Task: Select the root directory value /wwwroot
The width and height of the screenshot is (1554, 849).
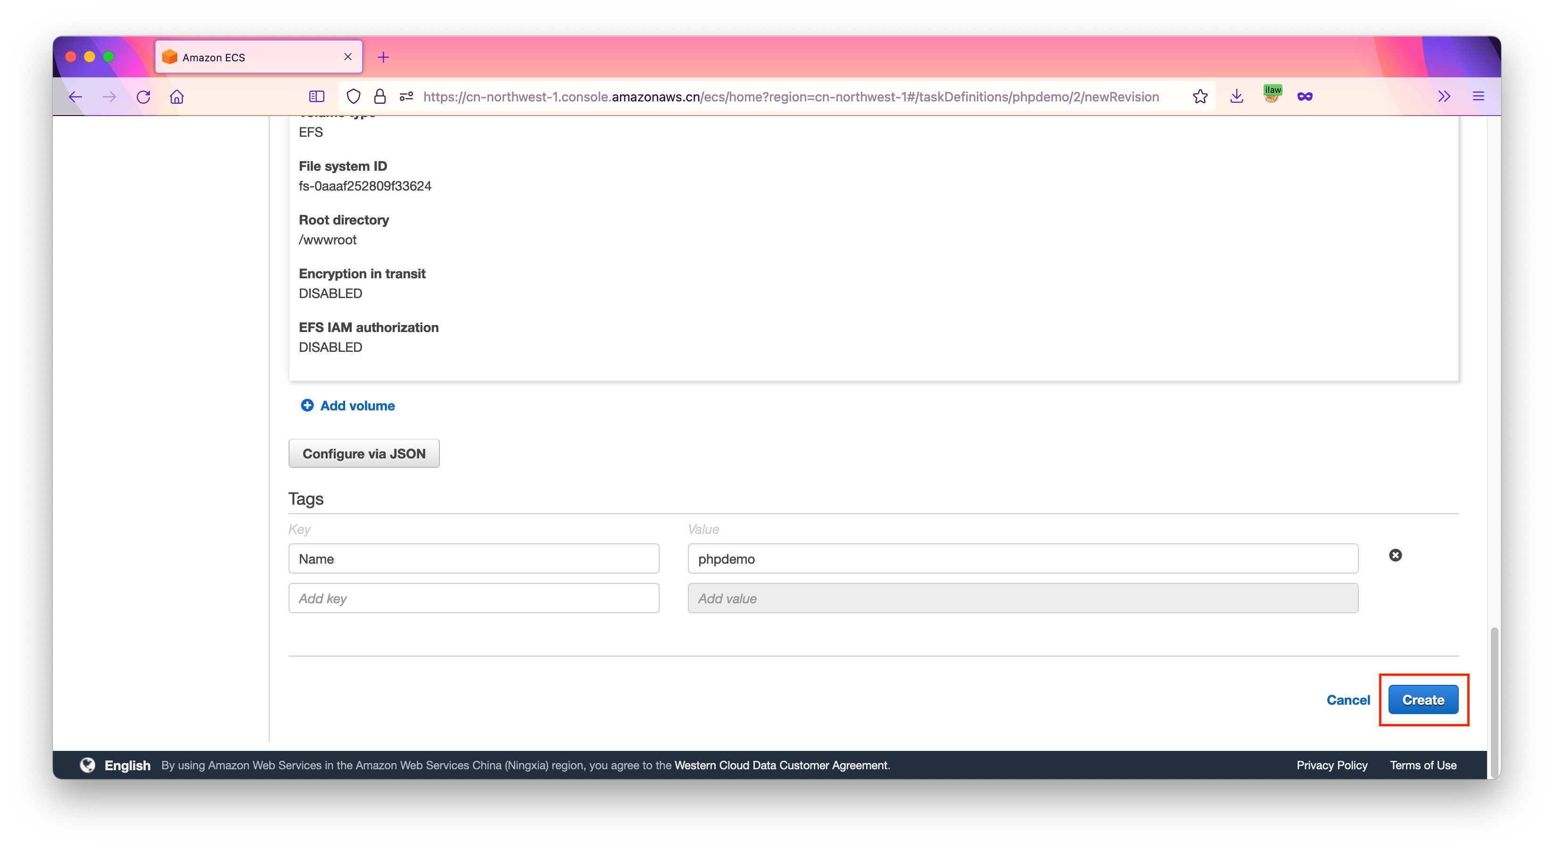Action: (x=328, y=240)
